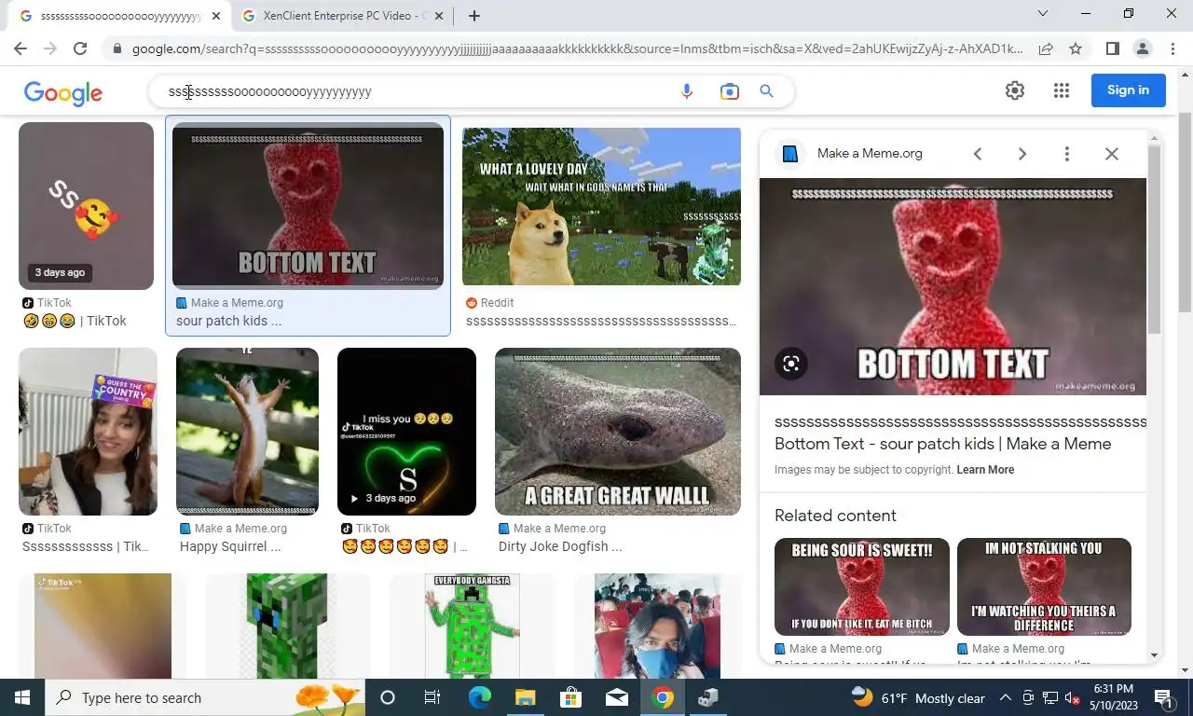This screenshot has width=1193, height=716.
Task: Open the Bottom Text sour patch kids title link
Action: pos(942,444)
